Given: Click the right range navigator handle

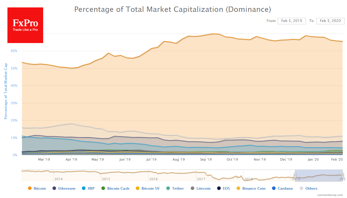Looking at the screenshot, I should [x=343, y=175].
